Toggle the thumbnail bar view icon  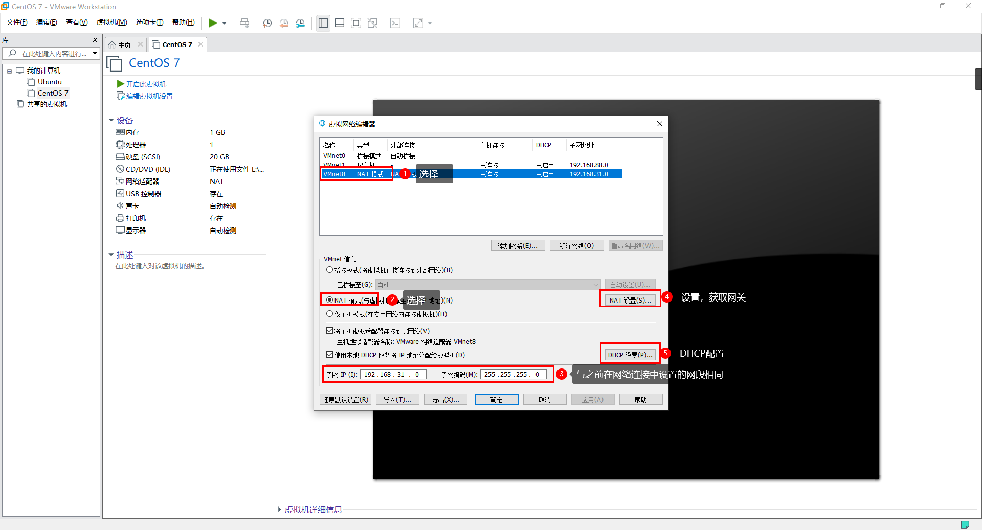pyautogui.click(x=340, y=23)
